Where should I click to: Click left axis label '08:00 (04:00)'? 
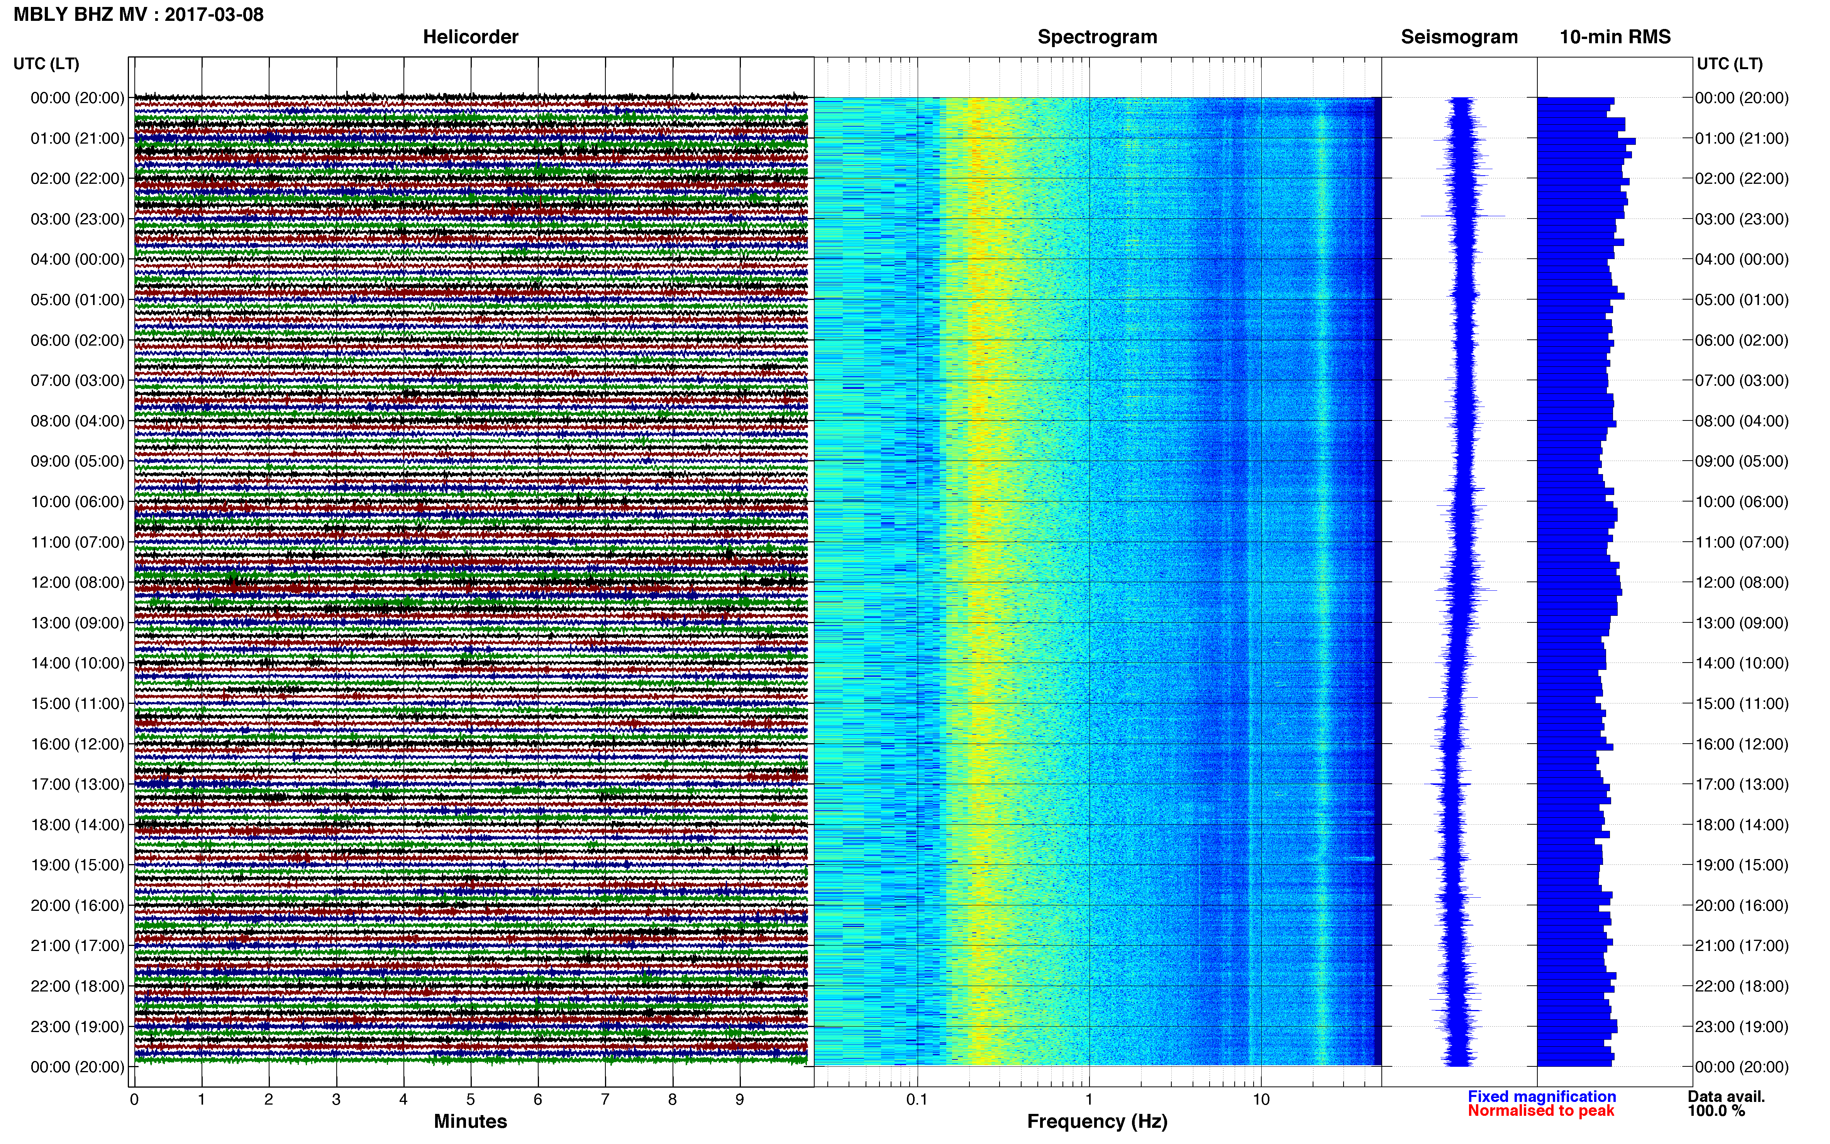pyautogui.click(x=77, y=421)
